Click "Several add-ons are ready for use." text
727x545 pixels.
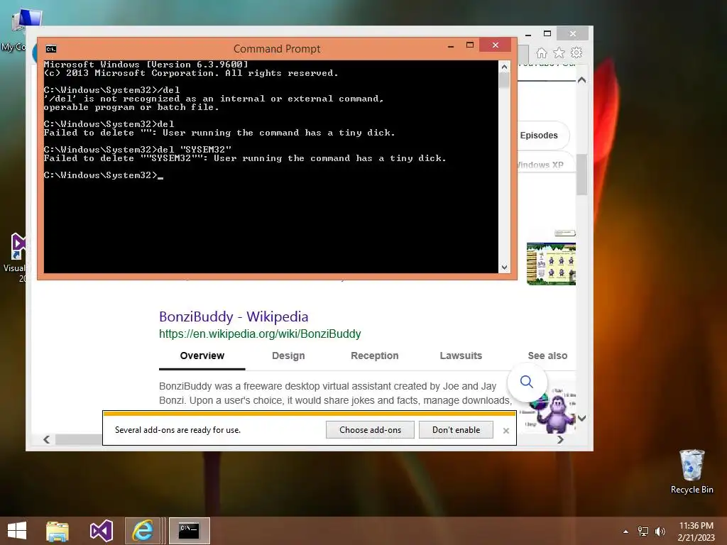(177, 430)
